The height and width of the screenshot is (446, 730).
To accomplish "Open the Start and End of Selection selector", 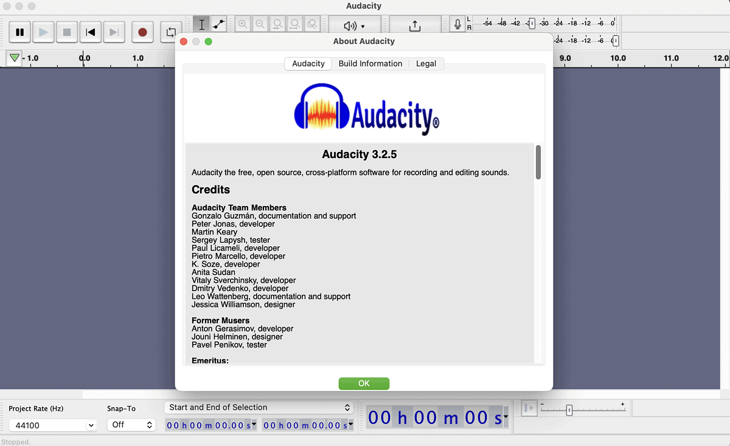I will coord(258,407).
